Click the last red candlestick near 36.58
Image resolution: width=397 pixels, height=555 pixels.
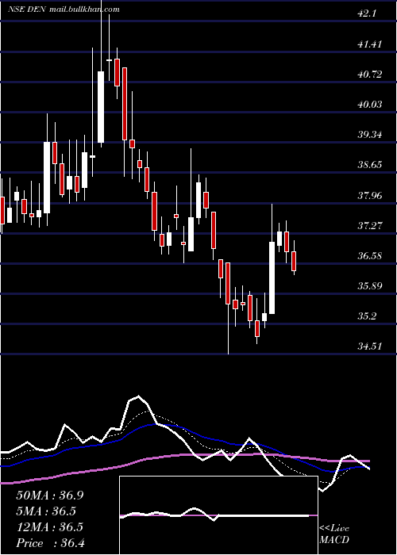(x=294, y=261)
